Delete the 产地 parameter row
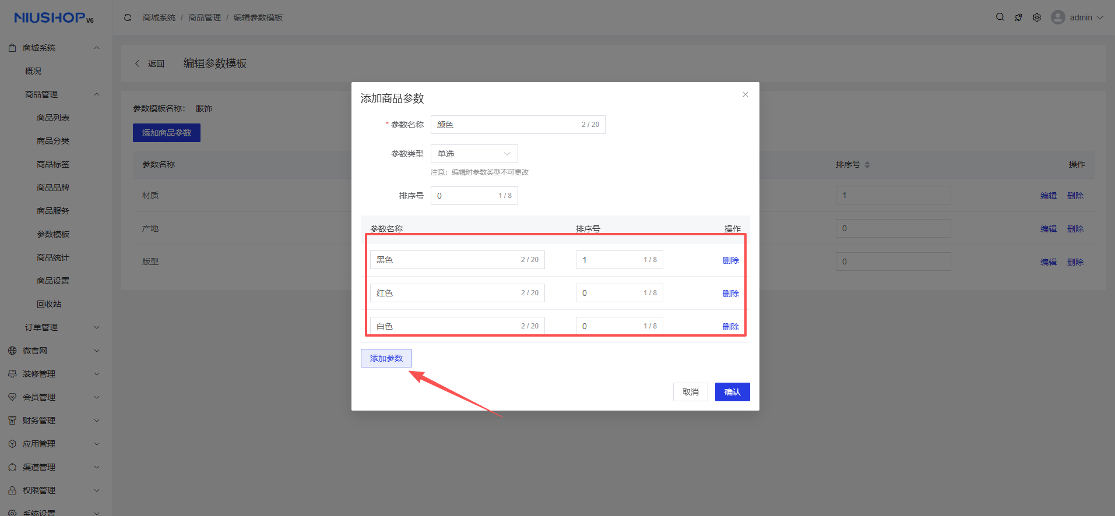This screenshot has width=1115, height=516. (x=1075, y=229)
